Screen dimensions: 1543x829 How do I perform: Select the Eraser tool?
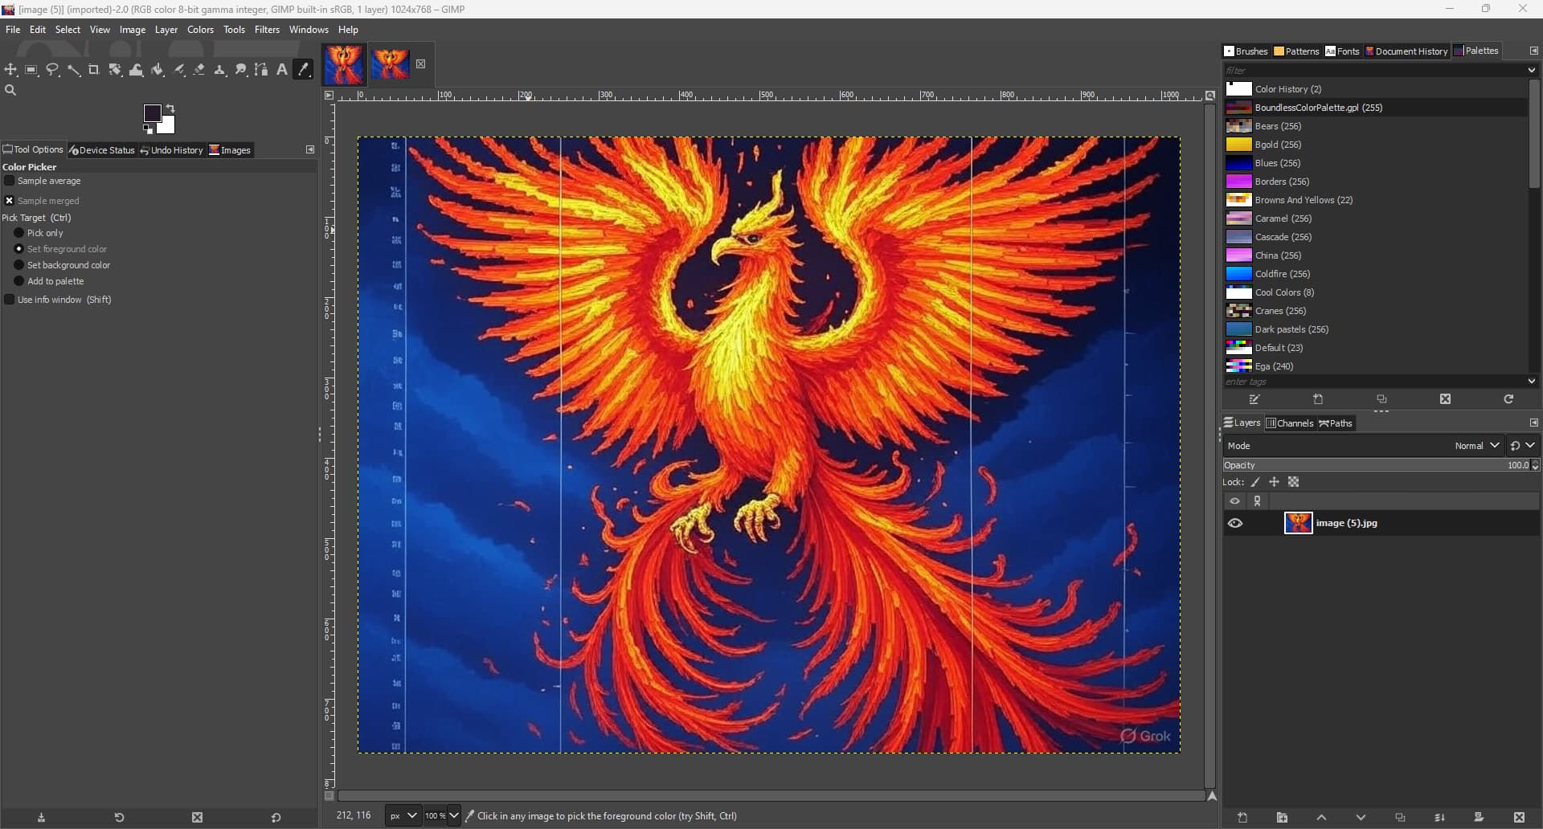[x=199, y=70]
